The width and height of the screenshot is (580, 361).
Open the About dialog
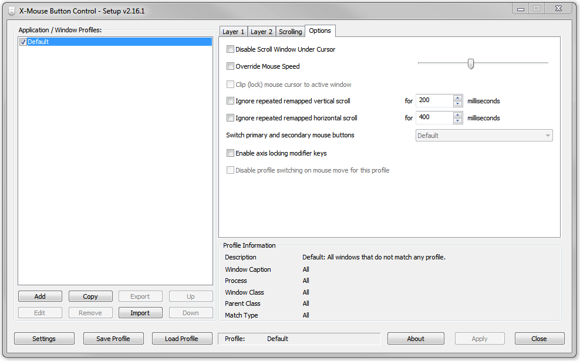pos(416,339)
